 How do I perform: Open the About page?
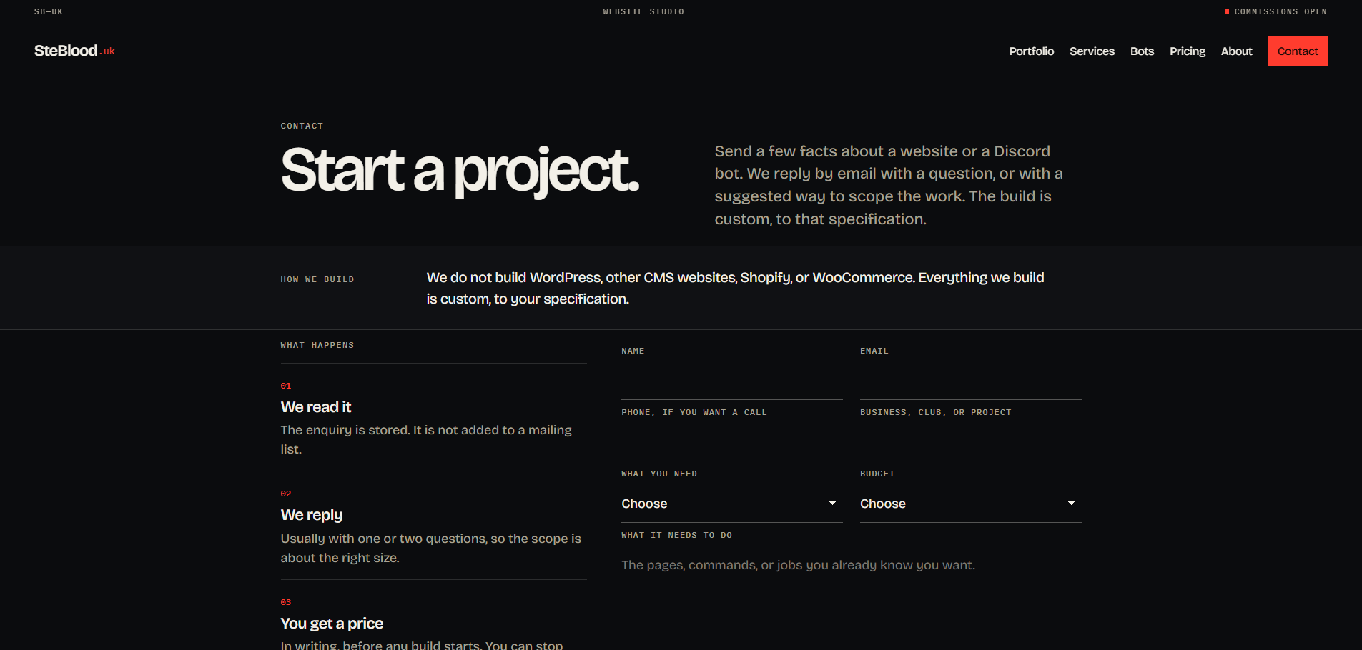(1236, 51)
